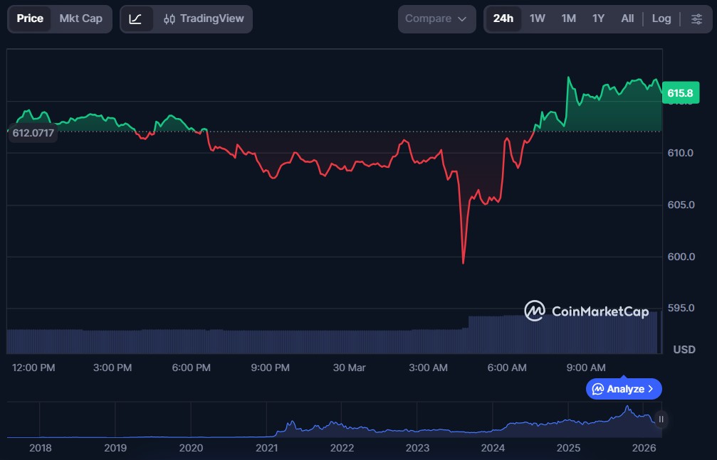Display the All time range
The image size is (717, 460).
tap(627, 18)
